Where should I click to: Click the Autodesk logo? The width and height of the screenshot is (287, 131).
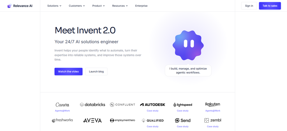[x=153, y=105]
